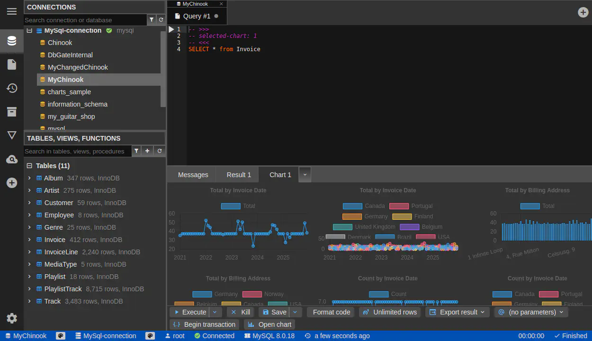Open the dropdown arrow beside Execute
The width and height of the screenshot is (592, 341).
click(x=215, y=312)
